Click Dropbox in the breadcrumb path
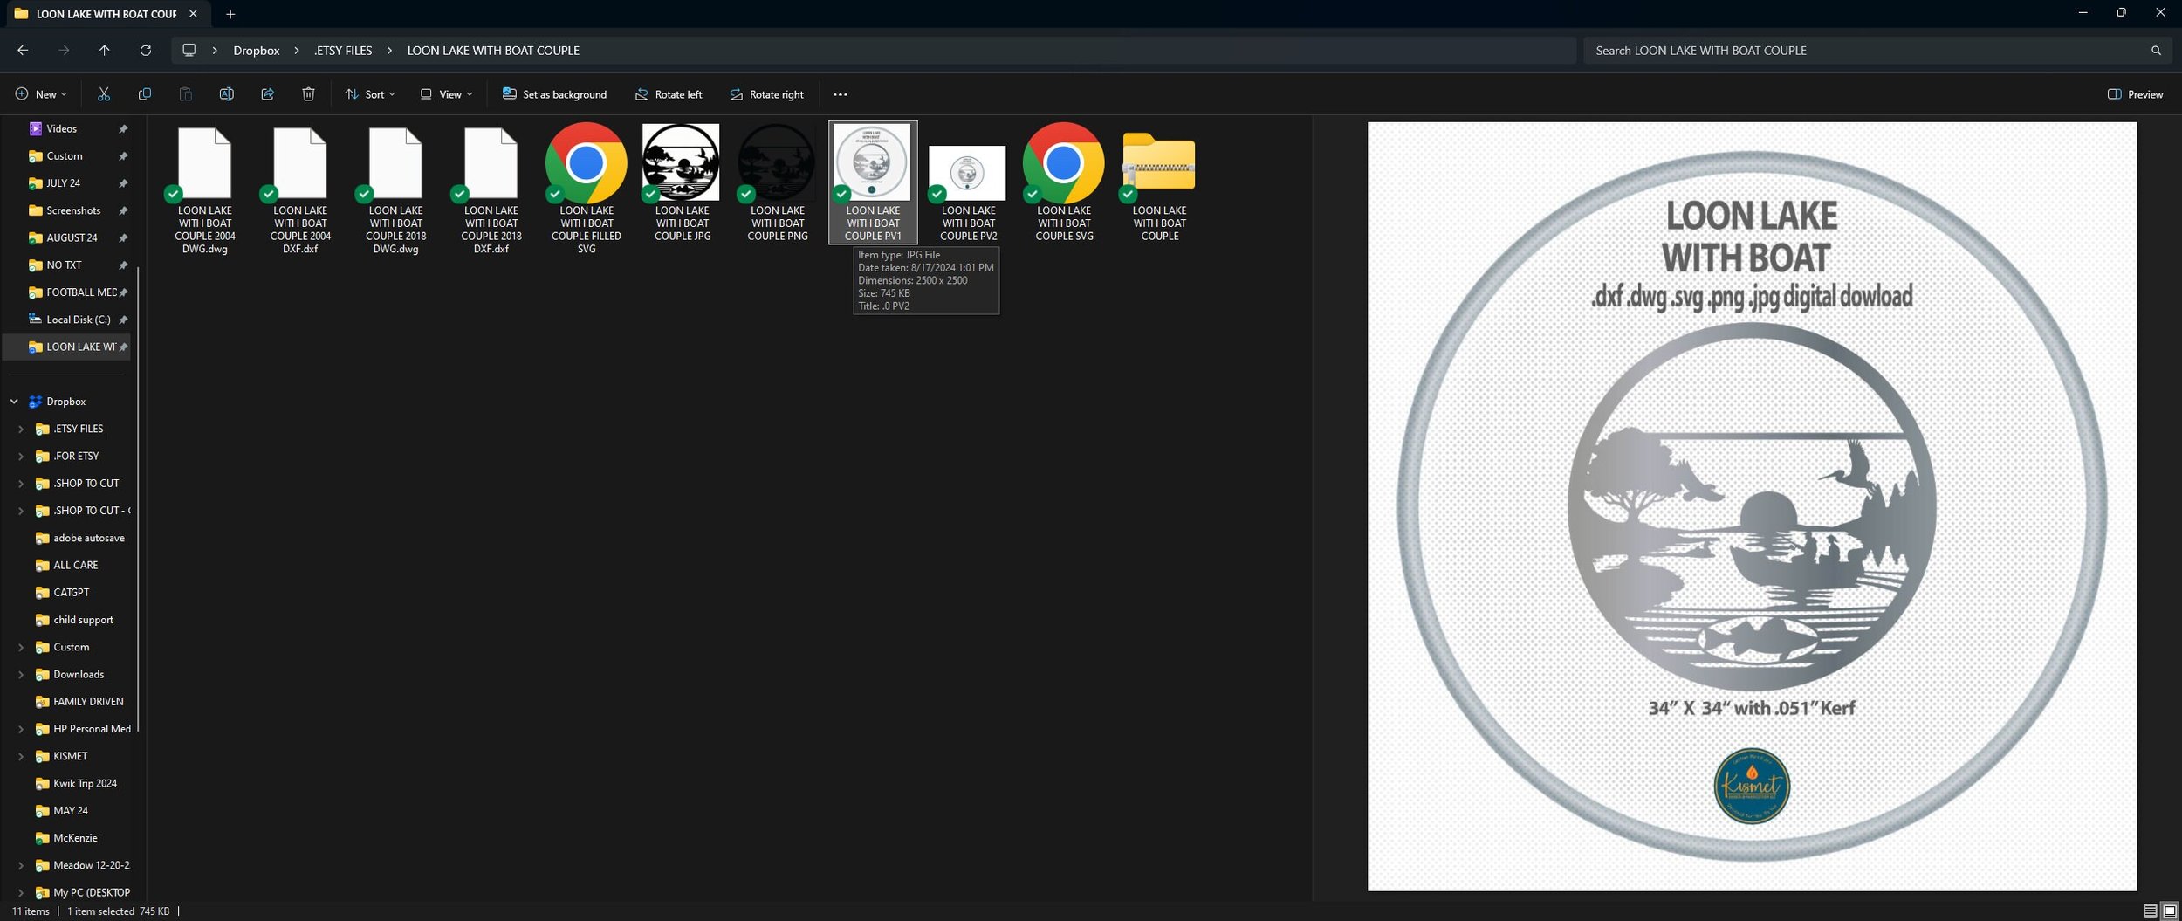This screenshot has width=2182, height=921. (256, 51)
